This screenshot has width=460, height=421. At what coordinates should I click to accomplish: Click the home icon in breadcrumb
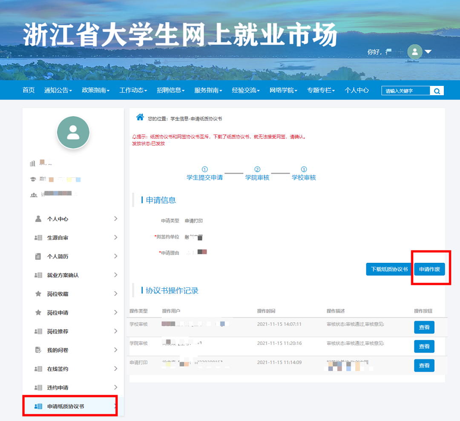click(x=139, y=117)
